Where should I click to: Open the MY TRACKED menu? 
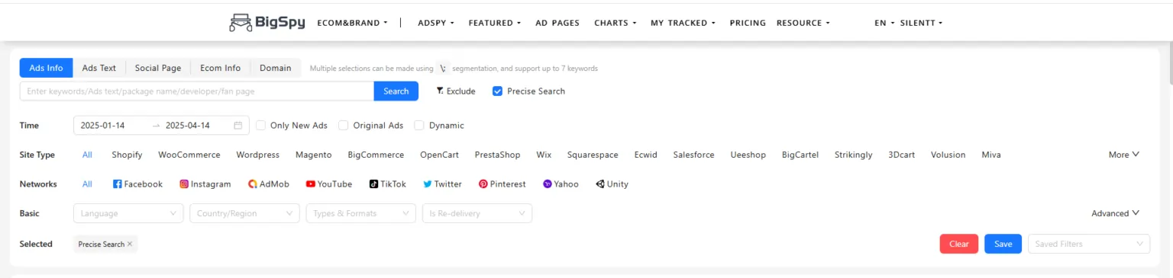[683, 23]
